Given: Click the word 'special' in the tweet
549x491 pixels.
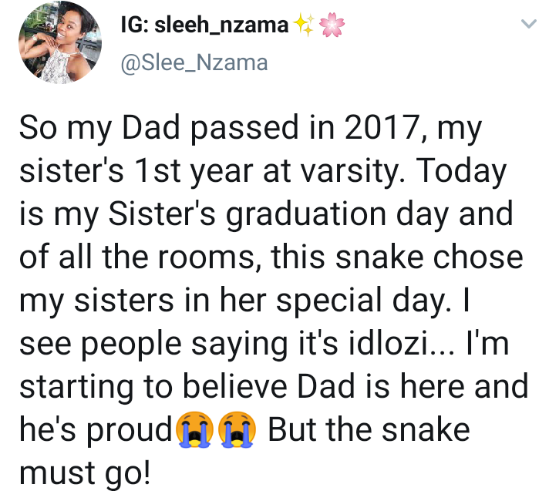Looking at the screenshot, I should click(328, 301).
